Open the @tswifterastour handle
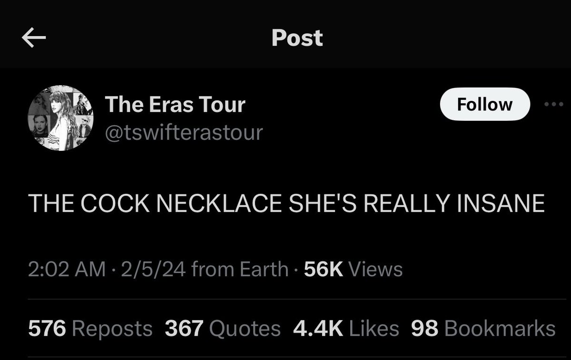571x360 pixels. tap(184, 133)
